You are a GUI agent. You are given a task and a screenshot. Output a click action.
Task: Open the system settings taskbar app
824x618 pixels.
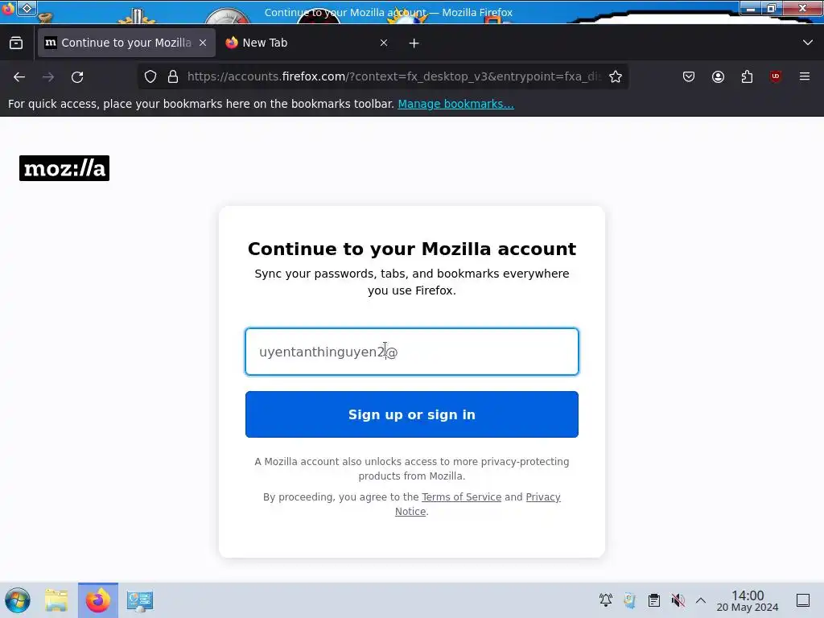[140, 600]
